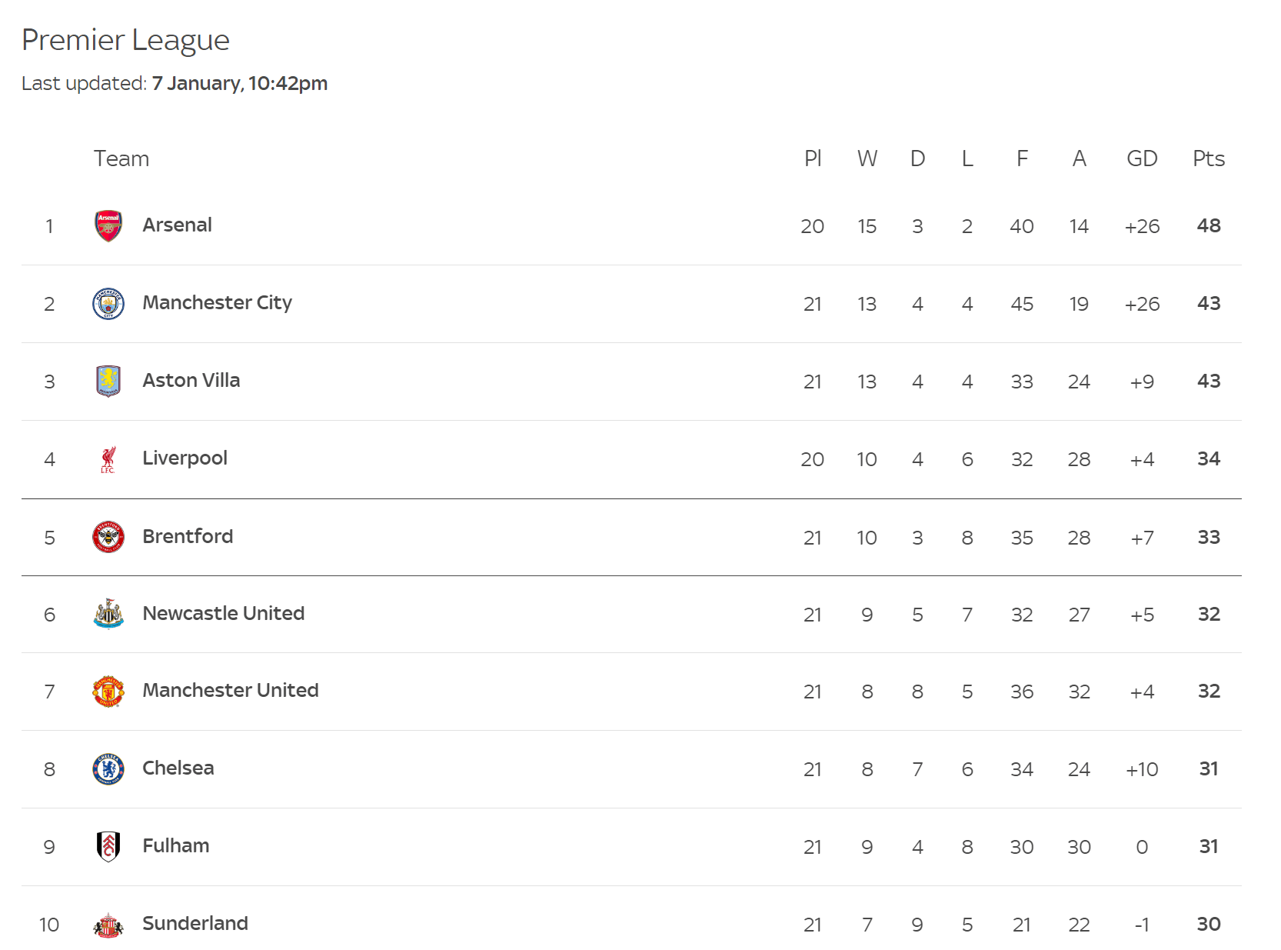Open the Arsenal team link
The width and height of the screenshot is (1281, 950).
pos(177,225)
